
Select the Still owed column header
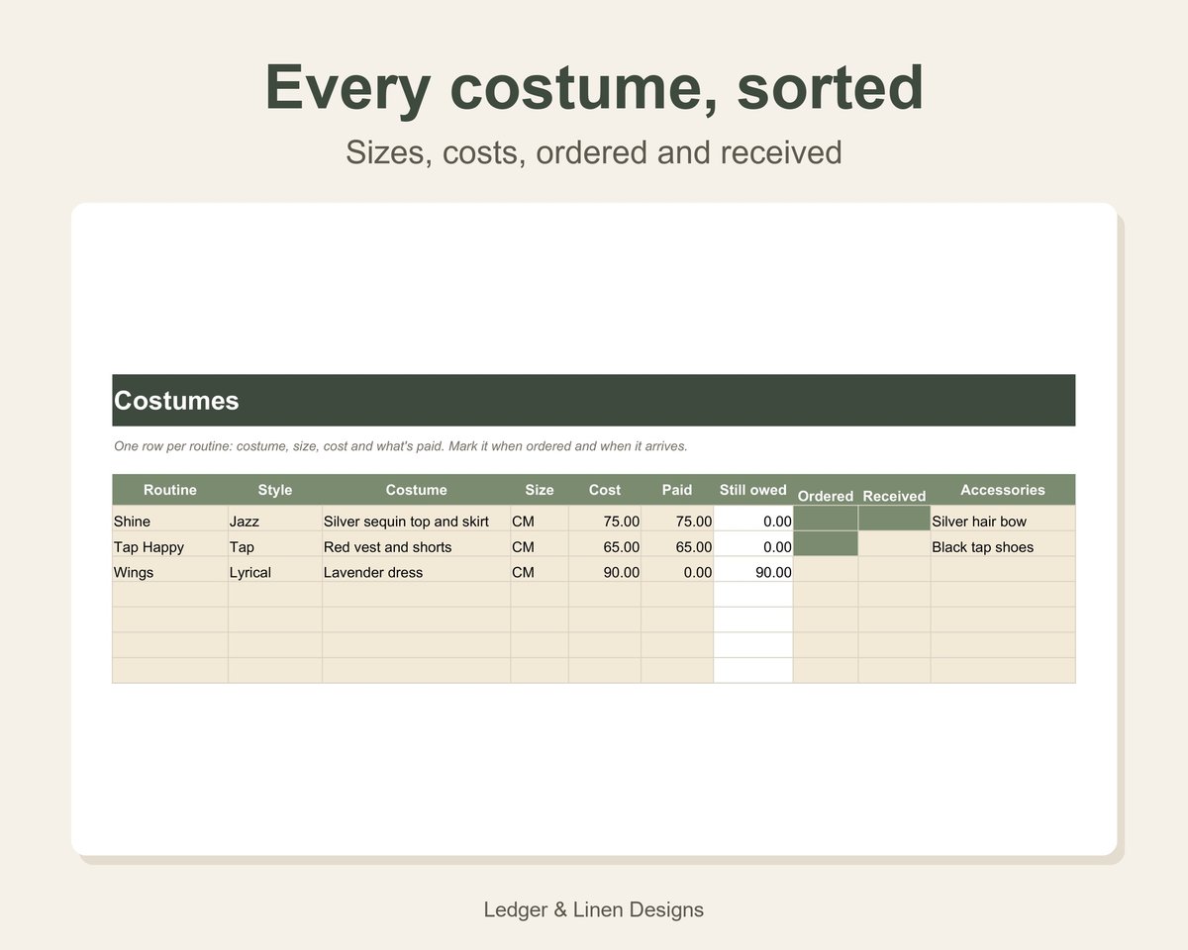(753, 490)
